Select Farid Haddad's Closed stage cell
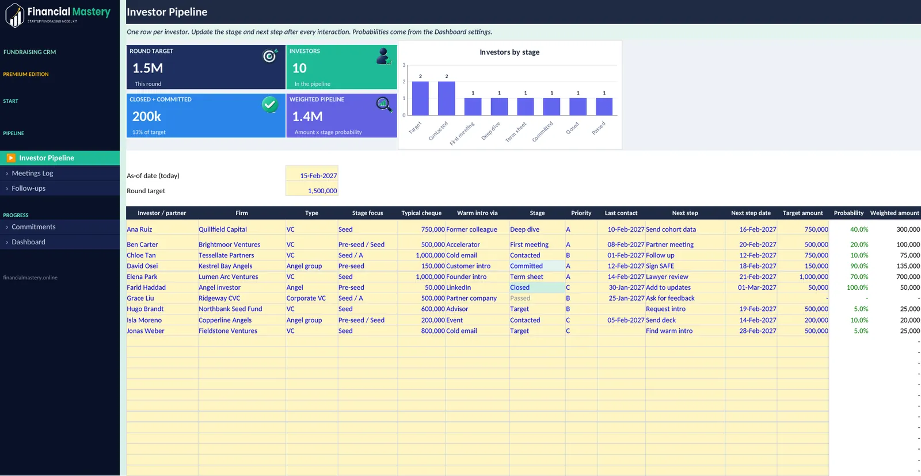921x476 pixels. [x=537, y=287]
